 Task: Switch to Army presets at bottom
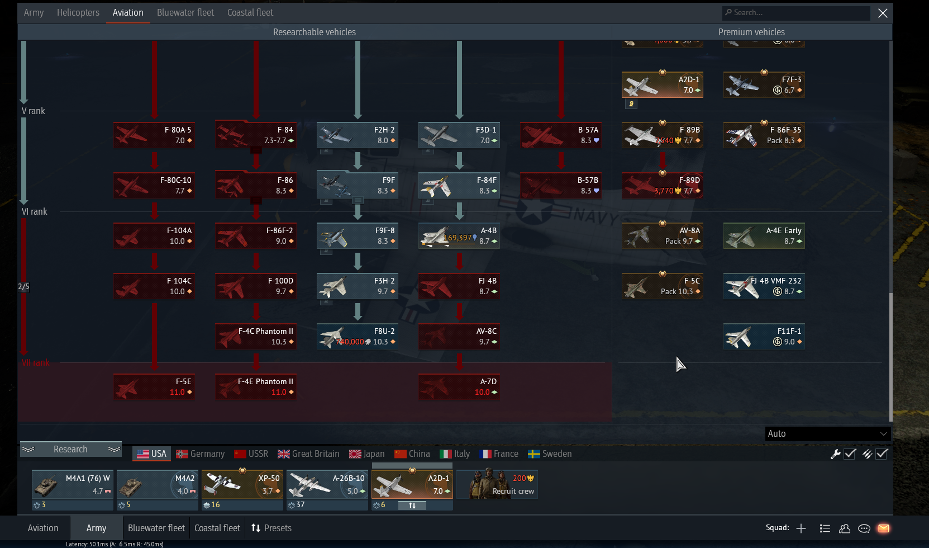[x=96, y=528]
